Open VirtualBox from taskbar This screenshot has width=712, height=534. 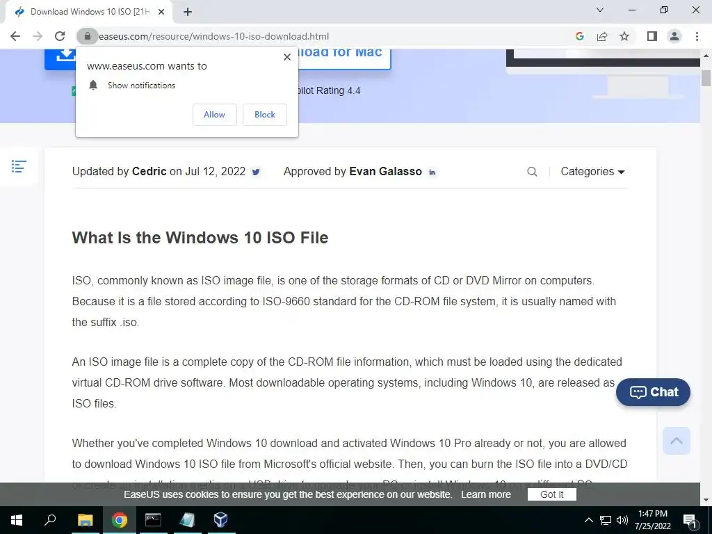coord(220,520)
